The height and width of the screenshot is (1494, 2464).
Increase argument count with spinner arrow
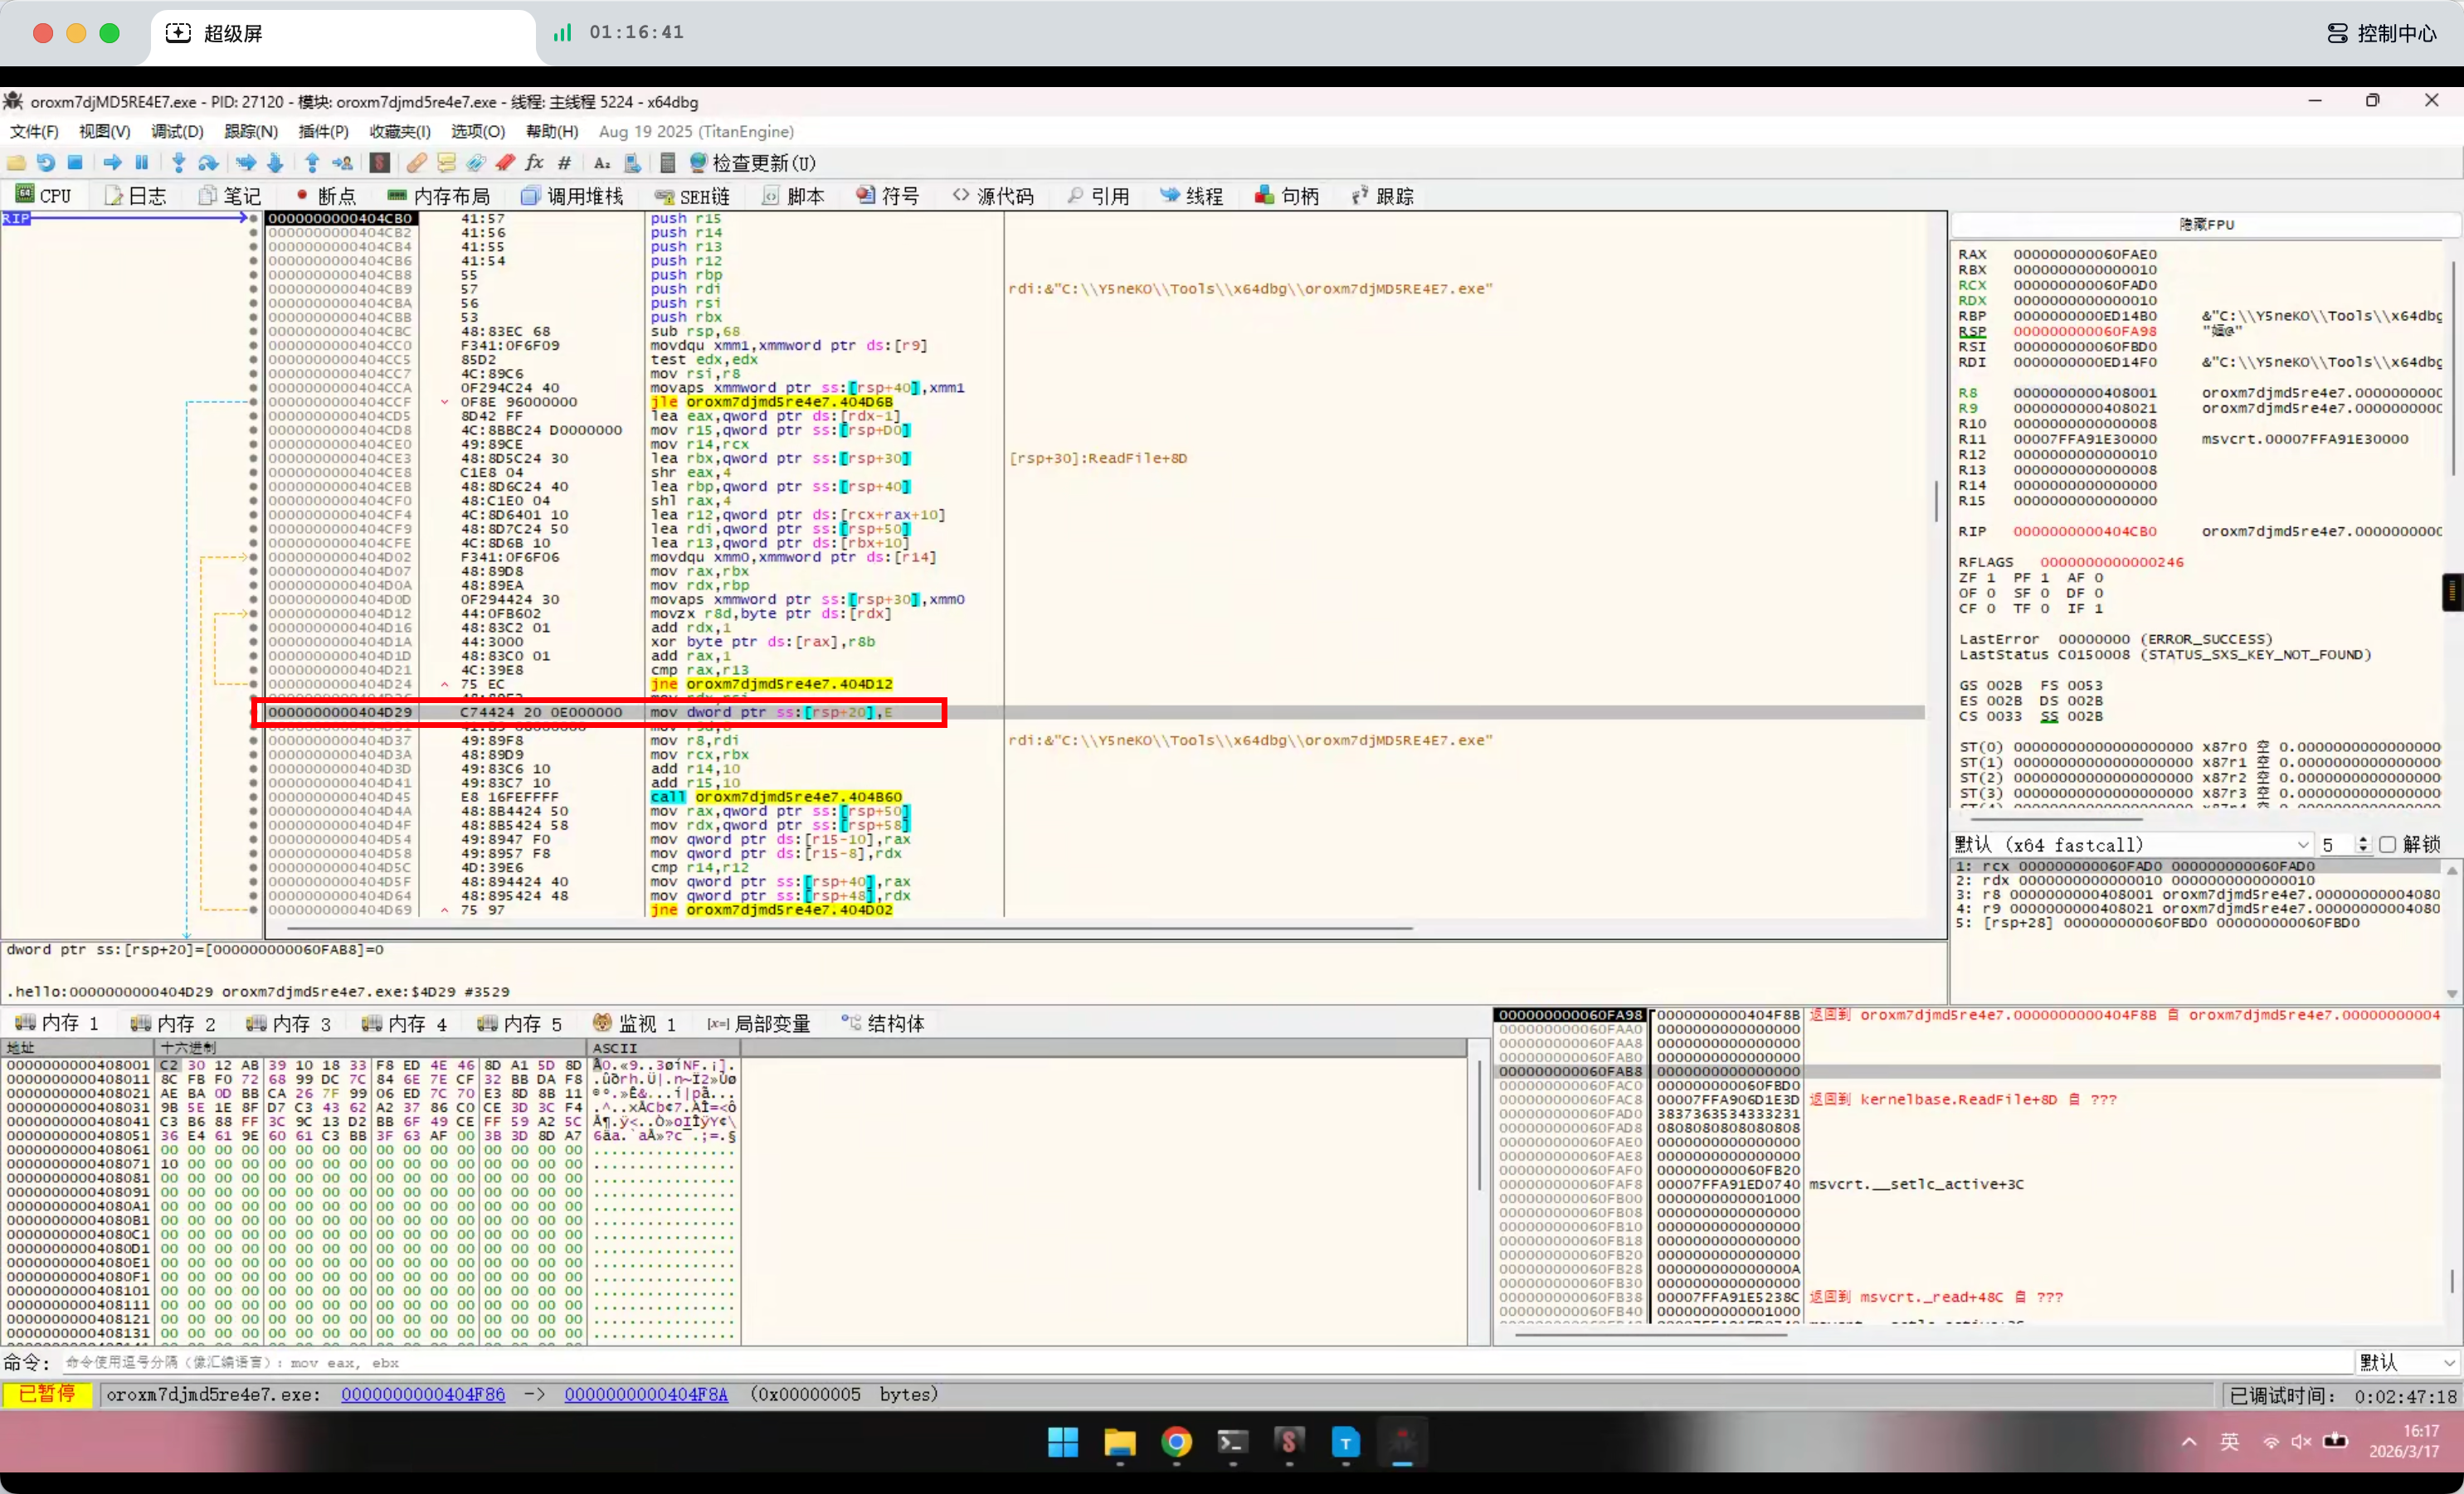[x=2363, y=839]
